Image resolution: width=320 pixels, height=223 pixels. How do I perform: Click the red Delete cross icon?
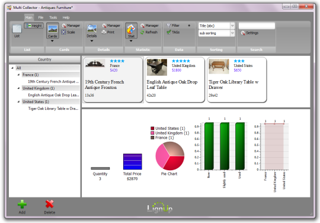(50, 204)
